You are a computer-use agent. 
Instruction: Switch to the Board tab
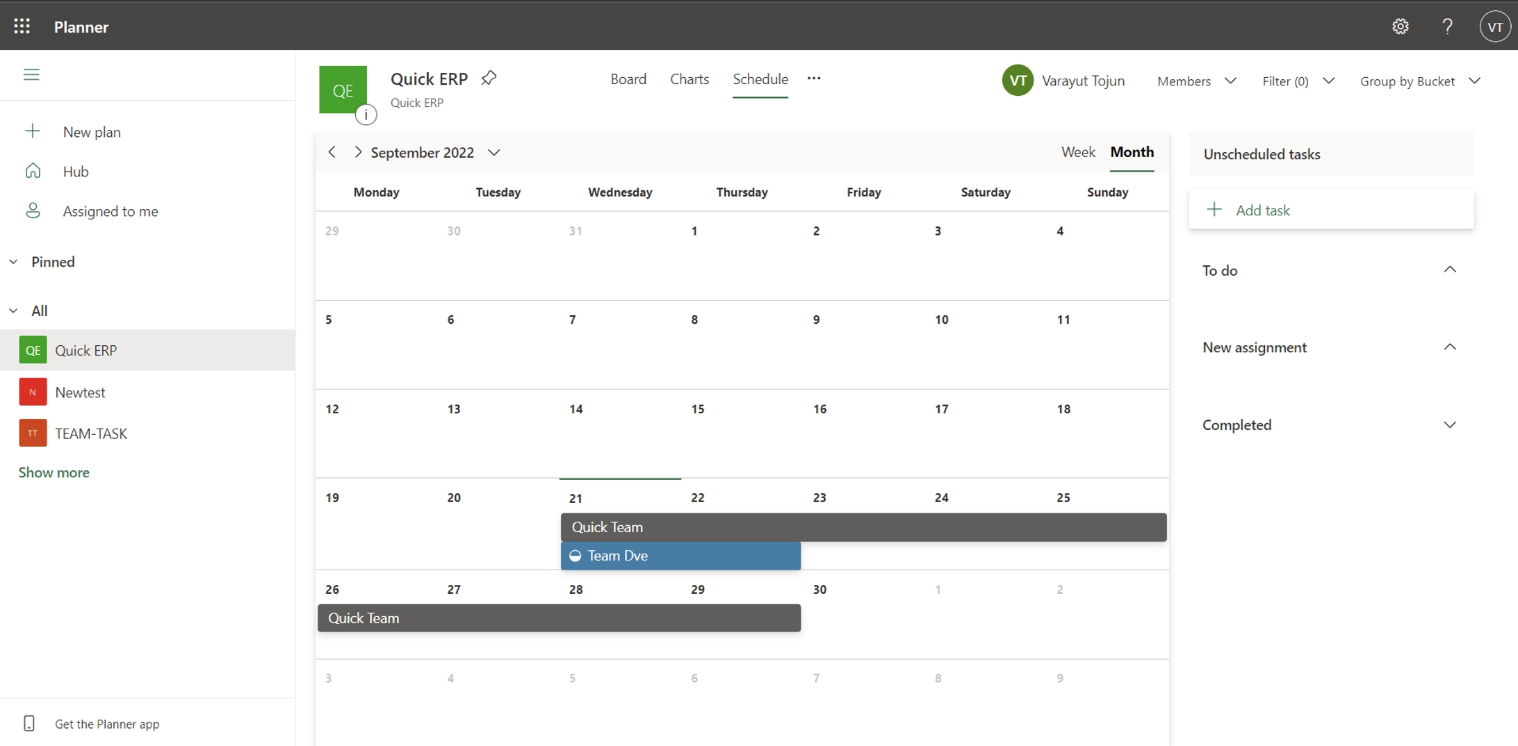(628, 79)
